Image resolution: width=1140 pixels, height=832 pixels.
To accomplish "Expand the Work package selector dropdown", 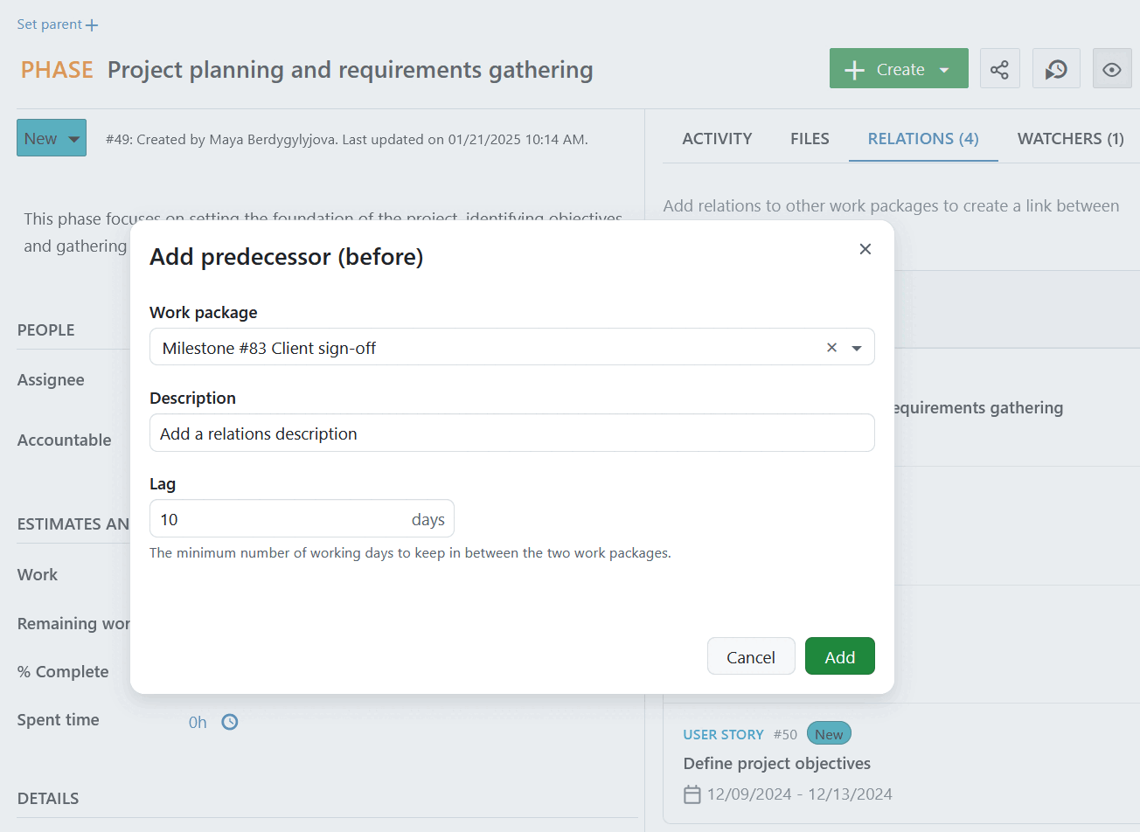I will [856, 347].
